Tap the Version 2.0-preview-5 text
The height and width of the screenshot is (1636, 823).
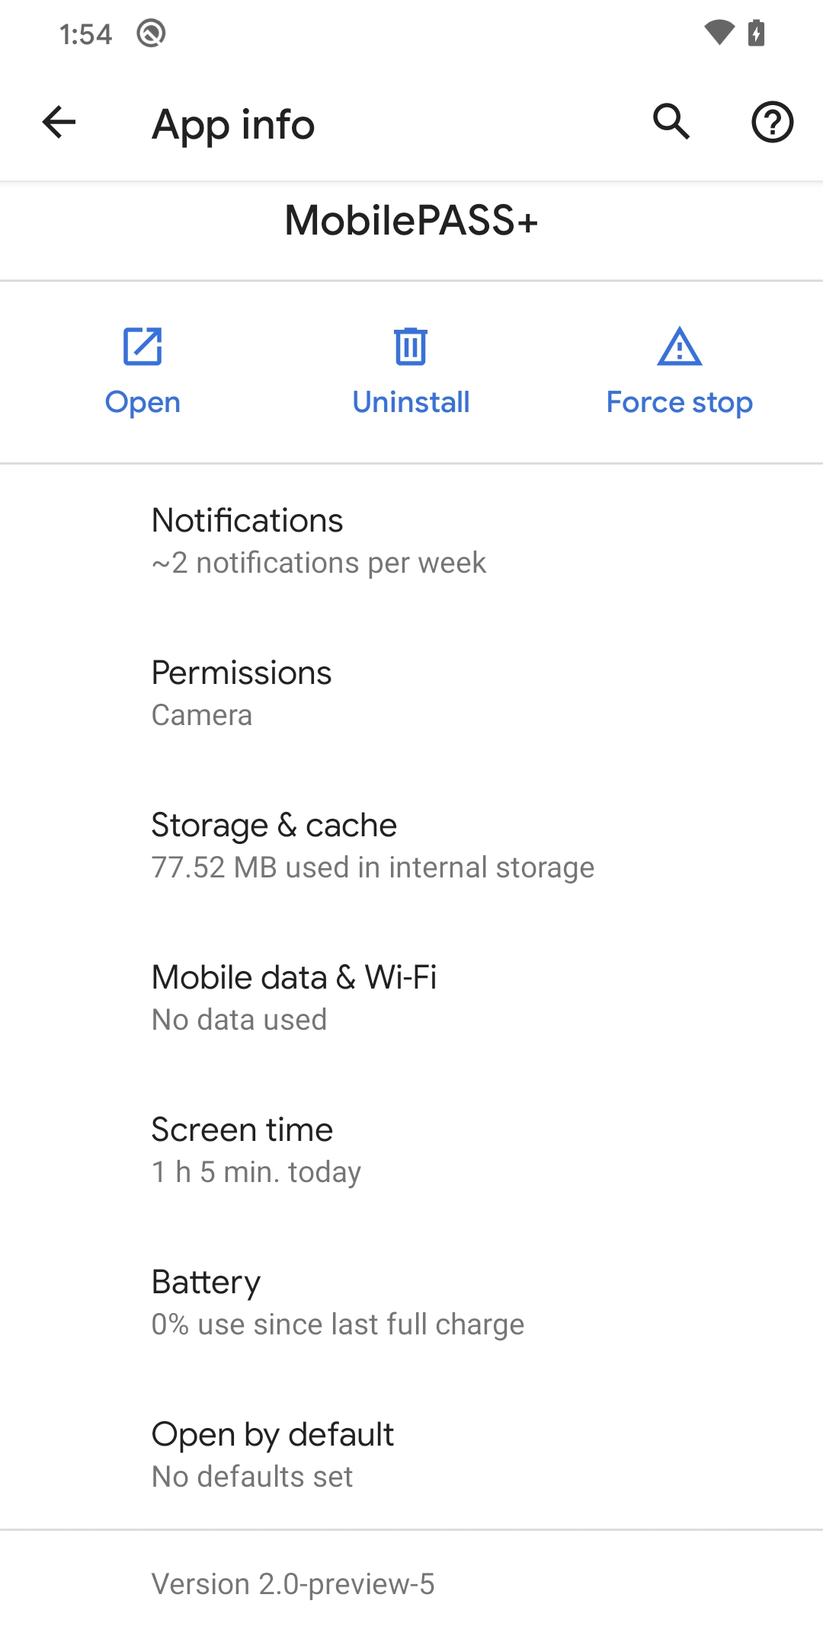coord(293,1584)
